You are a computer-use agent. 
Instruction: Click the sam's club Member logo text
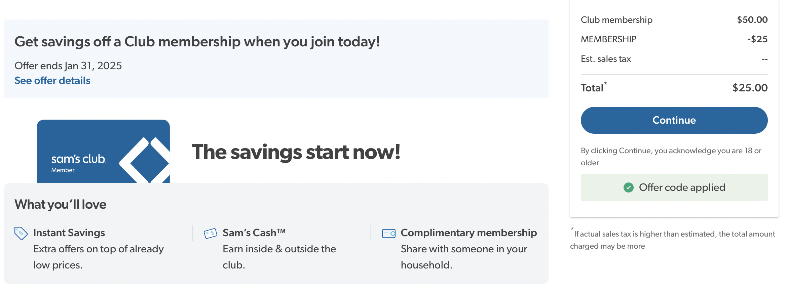78,163
